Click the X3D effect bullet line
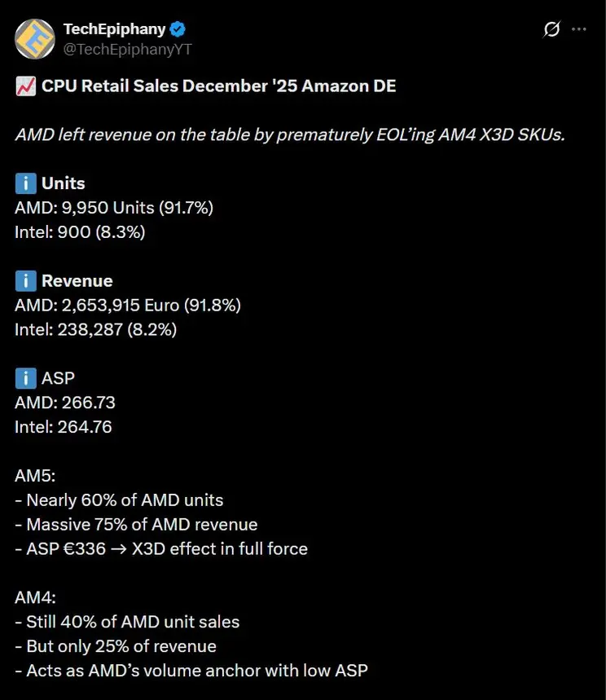 point(160,548)
